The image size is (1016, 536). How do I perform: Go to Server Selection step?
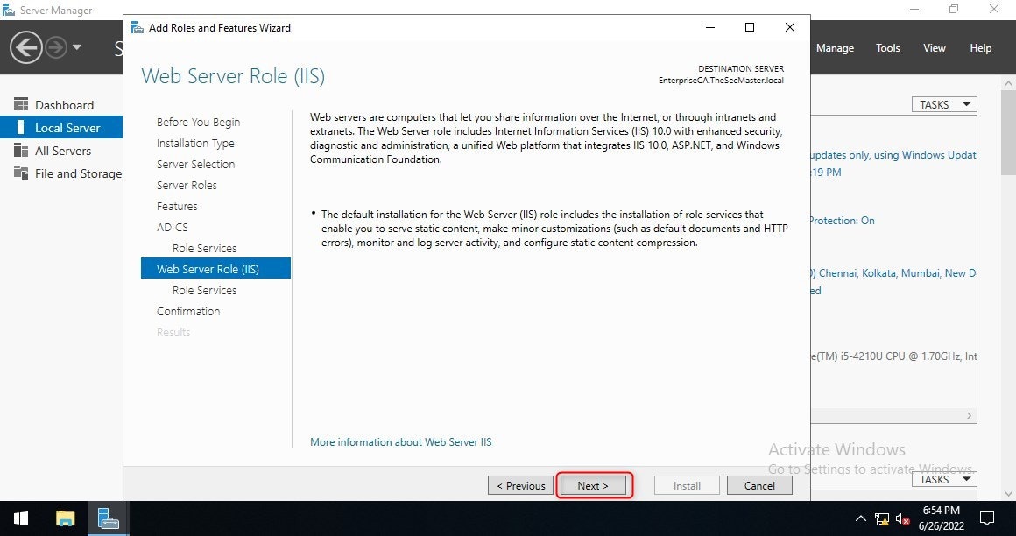pyautogui.click(x=195, y=164)
